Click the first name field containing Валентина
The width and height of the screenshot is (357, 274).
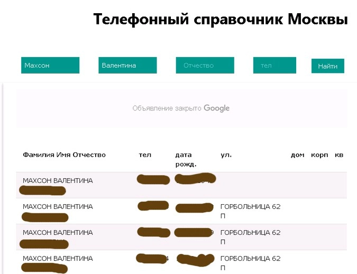pos(127,65)
